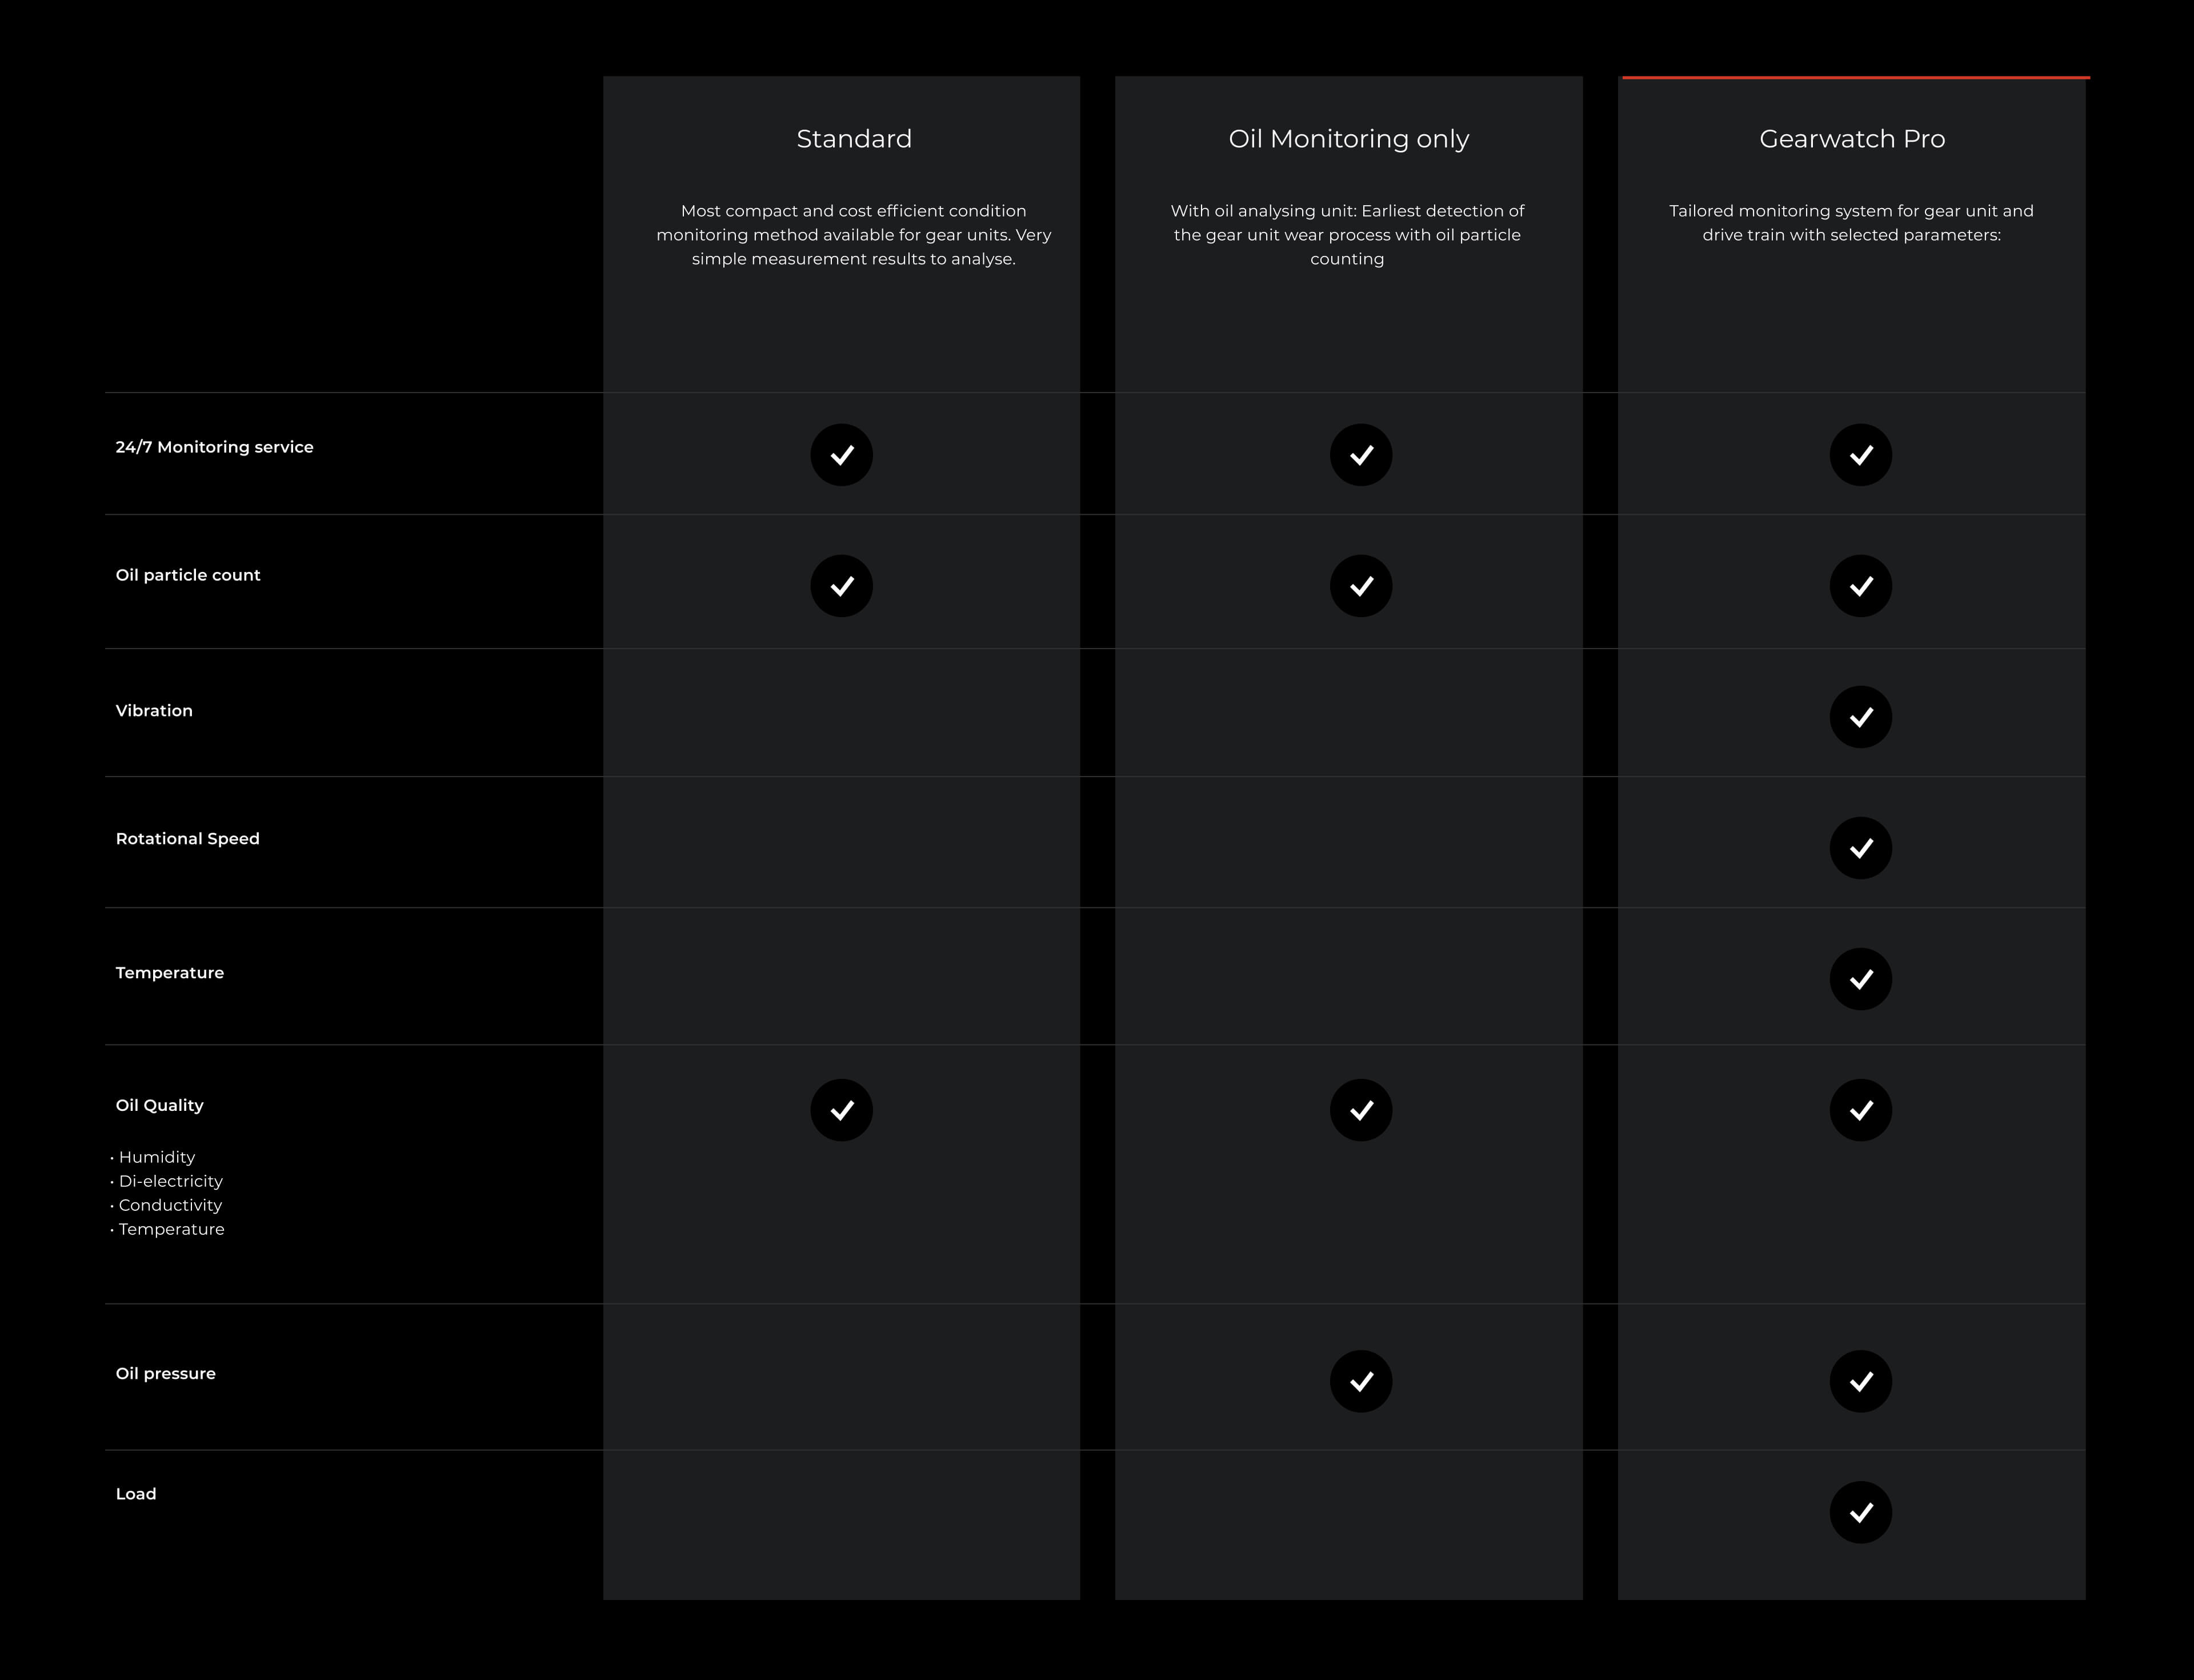Click the Conductivity bullet item
Screen dimensions: 2194x1680
click(x=167, y=1205)
